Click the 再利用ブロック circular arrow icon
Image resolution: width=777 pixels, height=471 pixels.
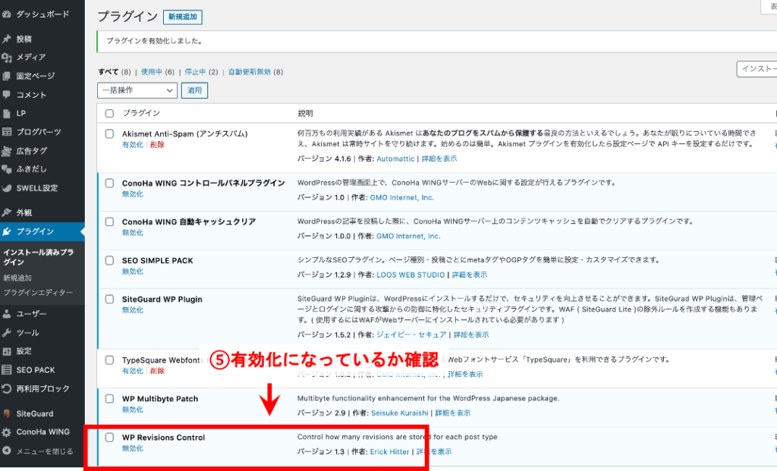coord(6,389)
